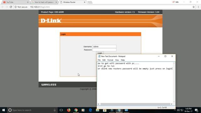The image size is (201, 113).
Task: Open Microsoft Edge from the taskbar
Action: [90, 110]
